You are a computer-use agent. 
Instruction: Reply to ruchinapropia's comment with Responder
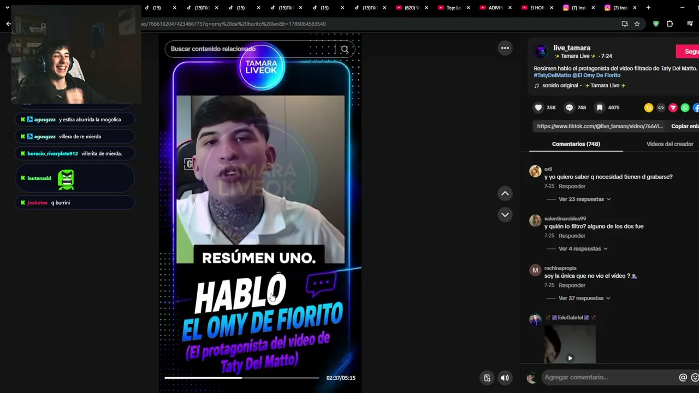point(572,285)
